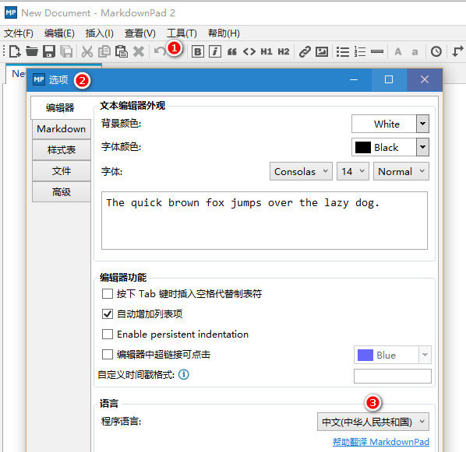Click the custom timestamp format input field

tap(393, 376)
